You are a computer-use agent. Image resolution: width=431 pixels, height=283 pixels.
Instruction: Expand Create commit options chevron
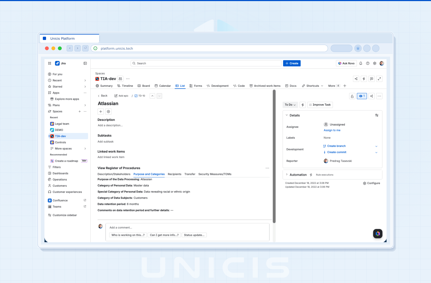coord(376,152)
